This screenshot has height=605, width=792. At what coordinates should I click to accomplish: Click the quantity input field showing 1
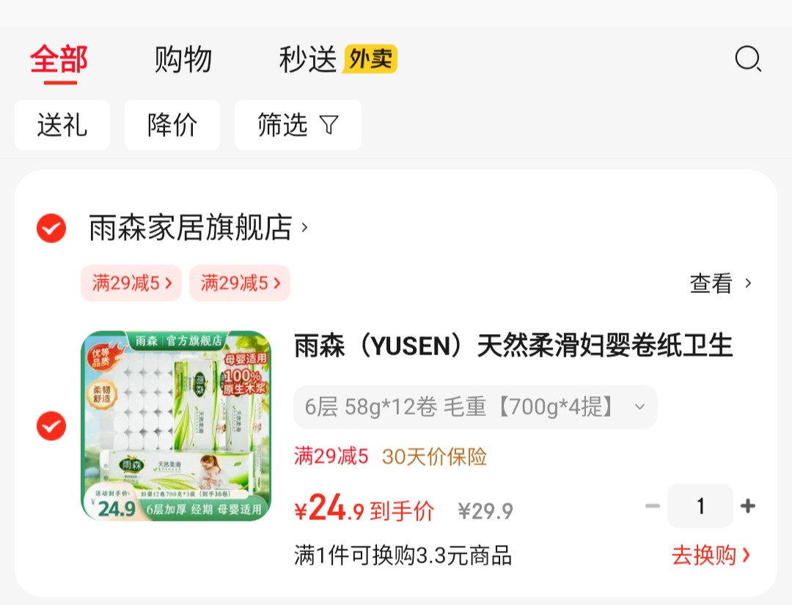point(700,505)
